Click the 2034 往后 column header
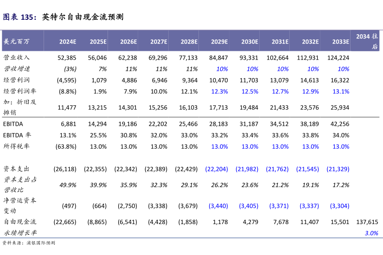 click(x=367, y=41)
